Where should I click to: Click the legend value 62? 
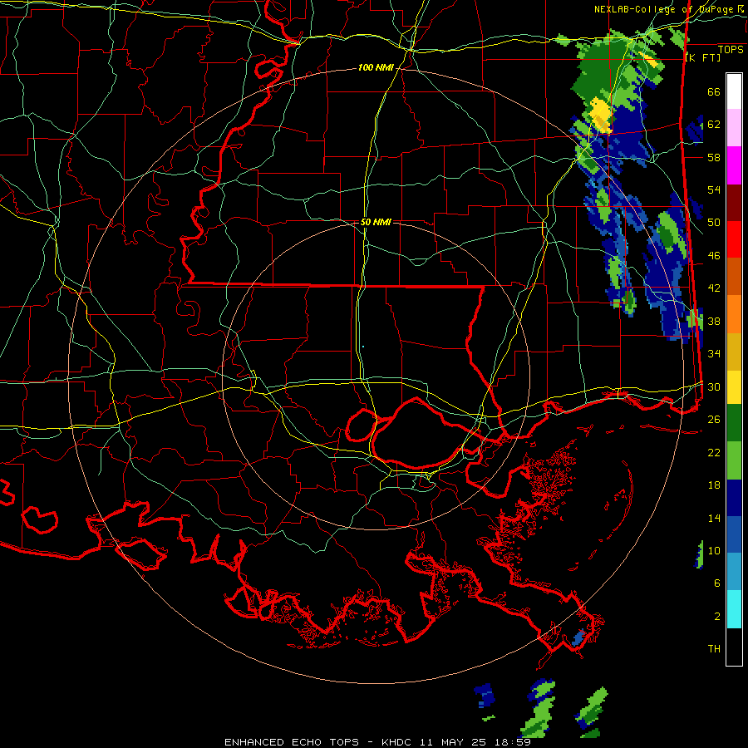pos(714,125)
